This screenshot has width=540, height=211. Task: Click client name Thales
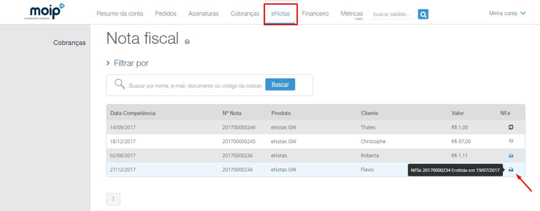coord(368,127)
